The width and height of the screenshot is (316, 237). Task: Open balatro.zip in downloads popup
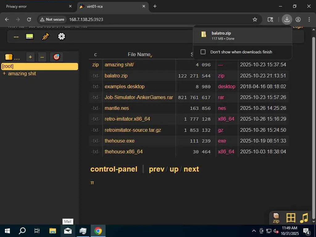click(x=243, y=36)
